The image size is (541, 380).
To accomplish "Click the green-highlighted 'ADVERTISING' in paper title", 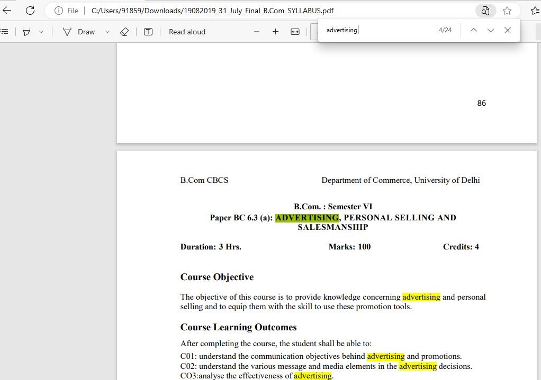I will [x=306, y=218].
